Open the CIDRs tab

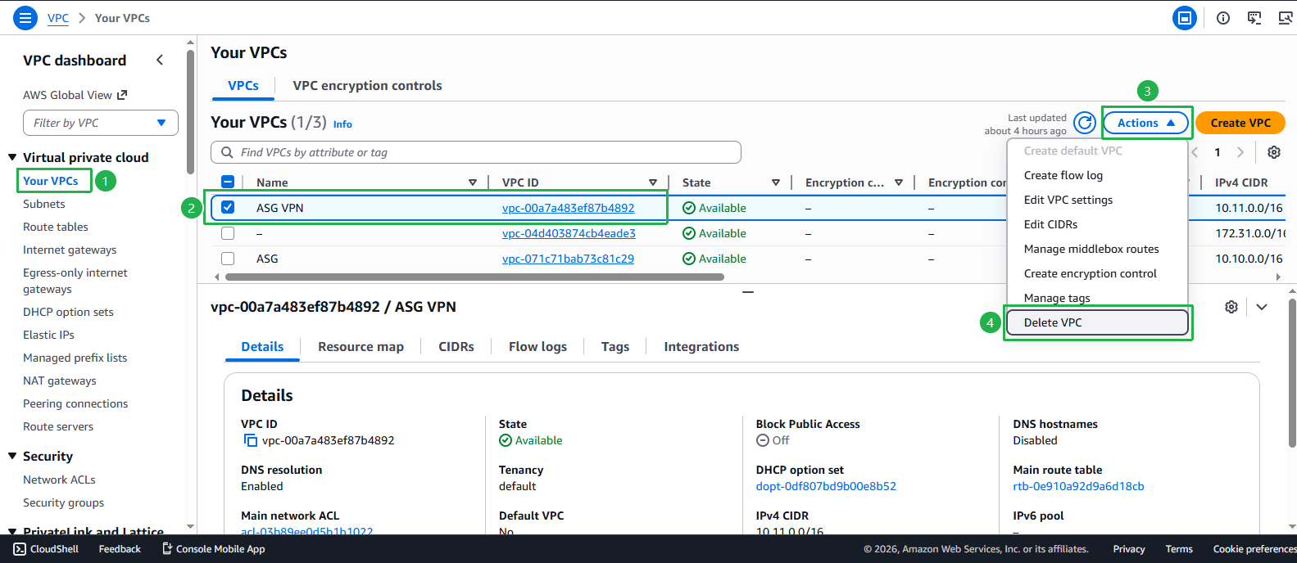click(456, 347)
